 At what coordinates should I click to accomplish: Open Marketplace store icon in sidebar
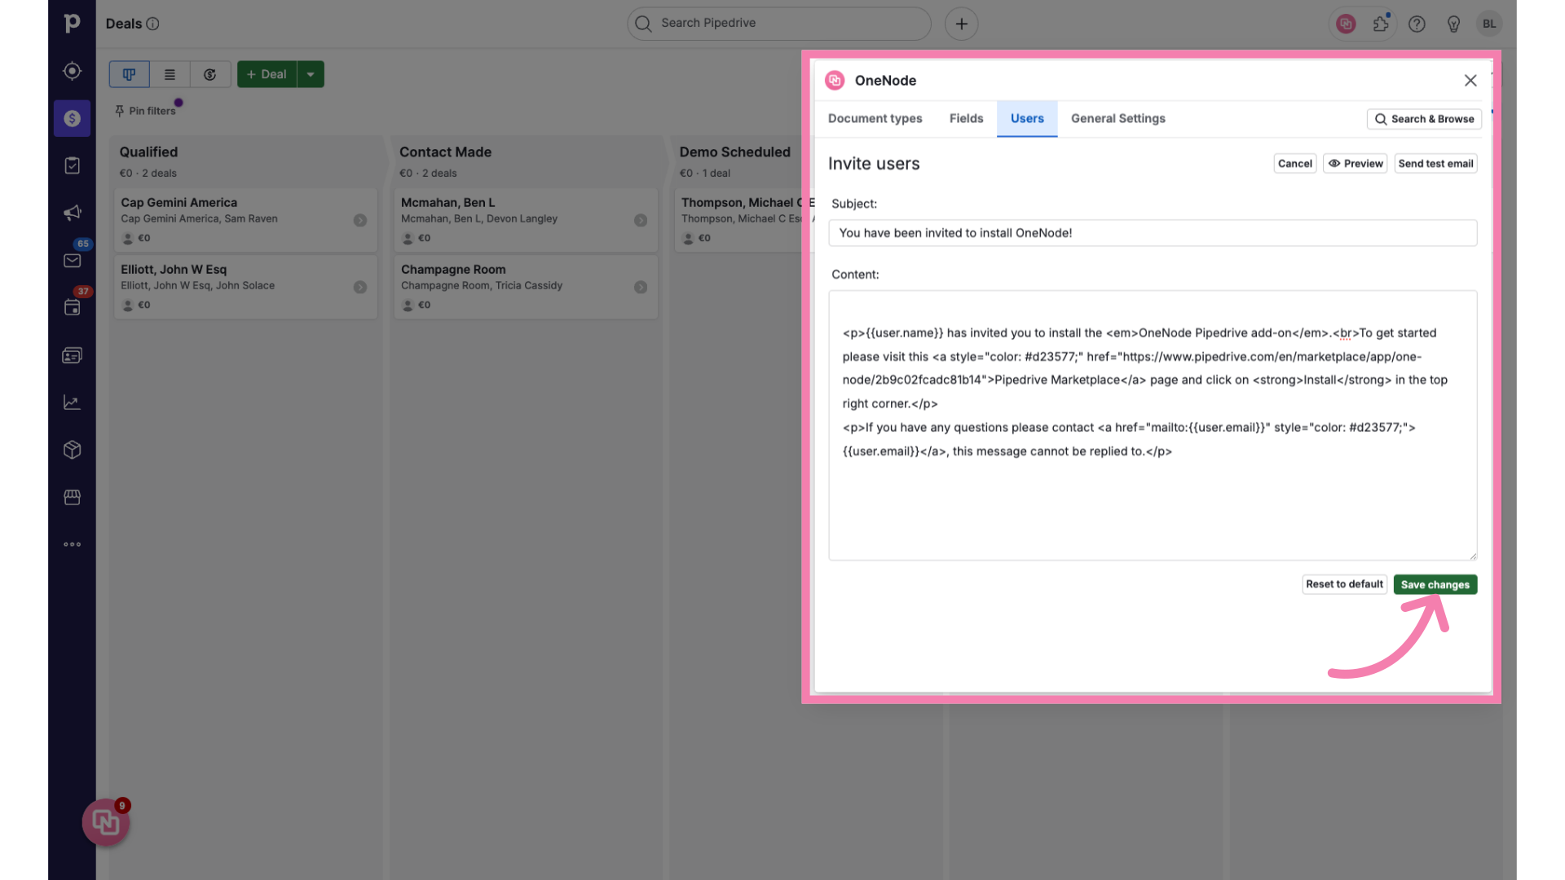72,497
